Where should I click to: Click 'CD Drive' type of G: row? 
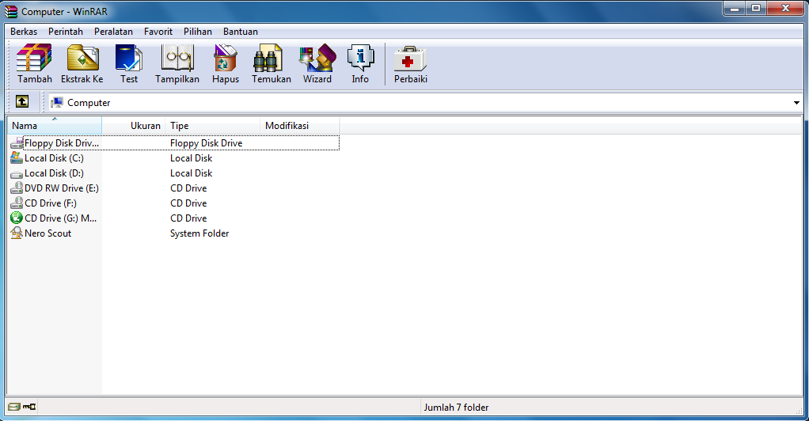tap(188, 218)
